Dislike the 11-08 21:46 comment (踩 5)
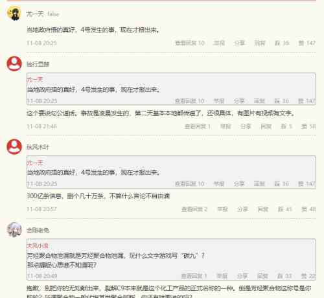Viewport: 324px width, 298px height. tap(286, 126)
